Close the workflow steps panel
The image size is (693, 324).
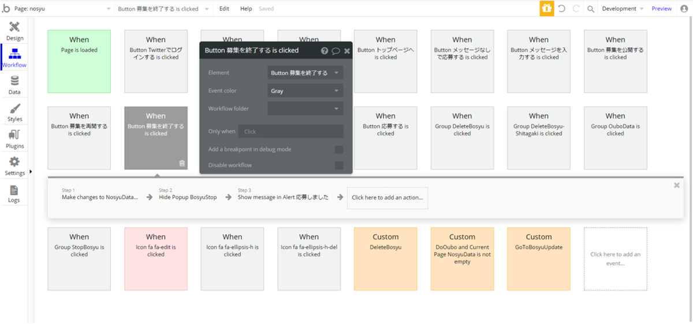tap(677, 185)
